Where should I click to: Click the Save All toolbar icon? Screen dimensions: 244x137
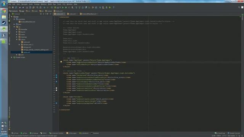[13, 8]
